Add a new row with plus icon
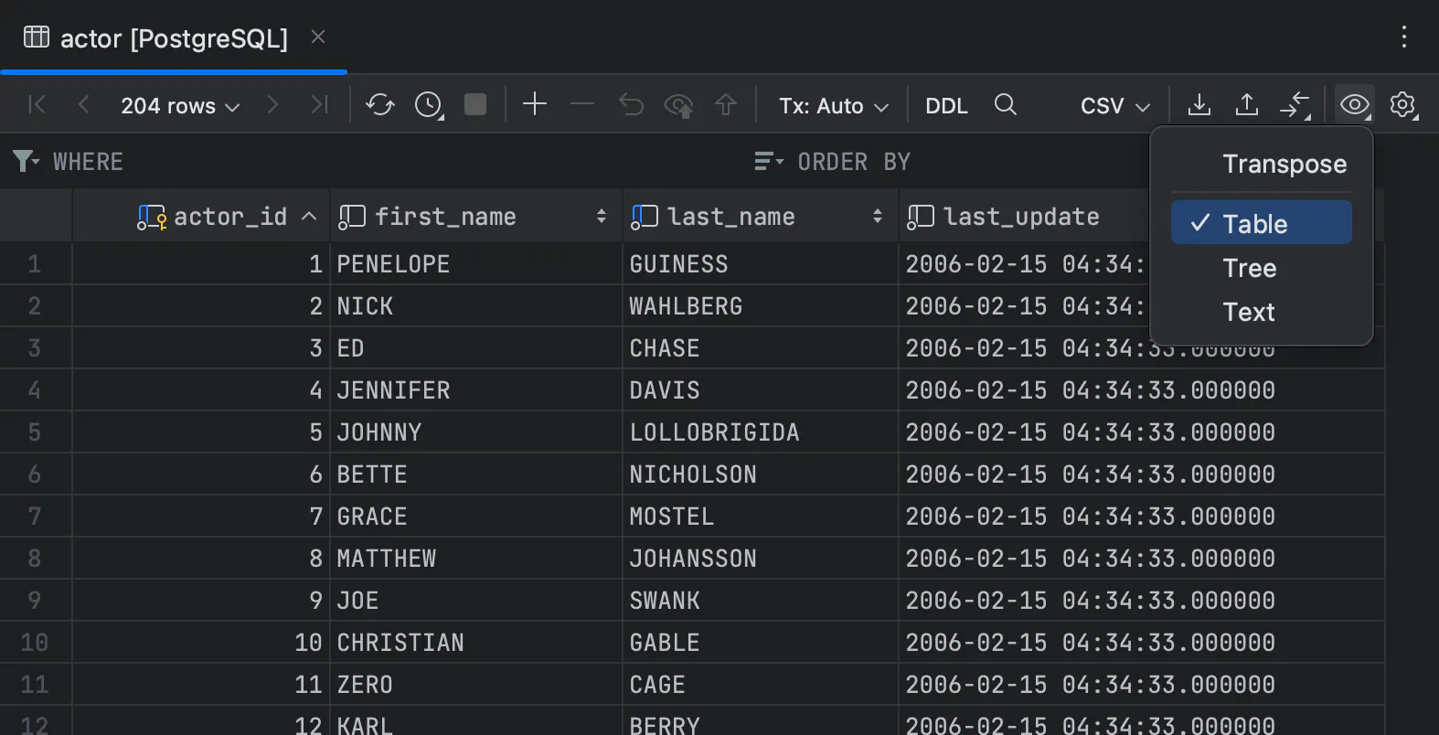Screen dimensions: 1439x735 pyautogui.click(x=535, y=104)
